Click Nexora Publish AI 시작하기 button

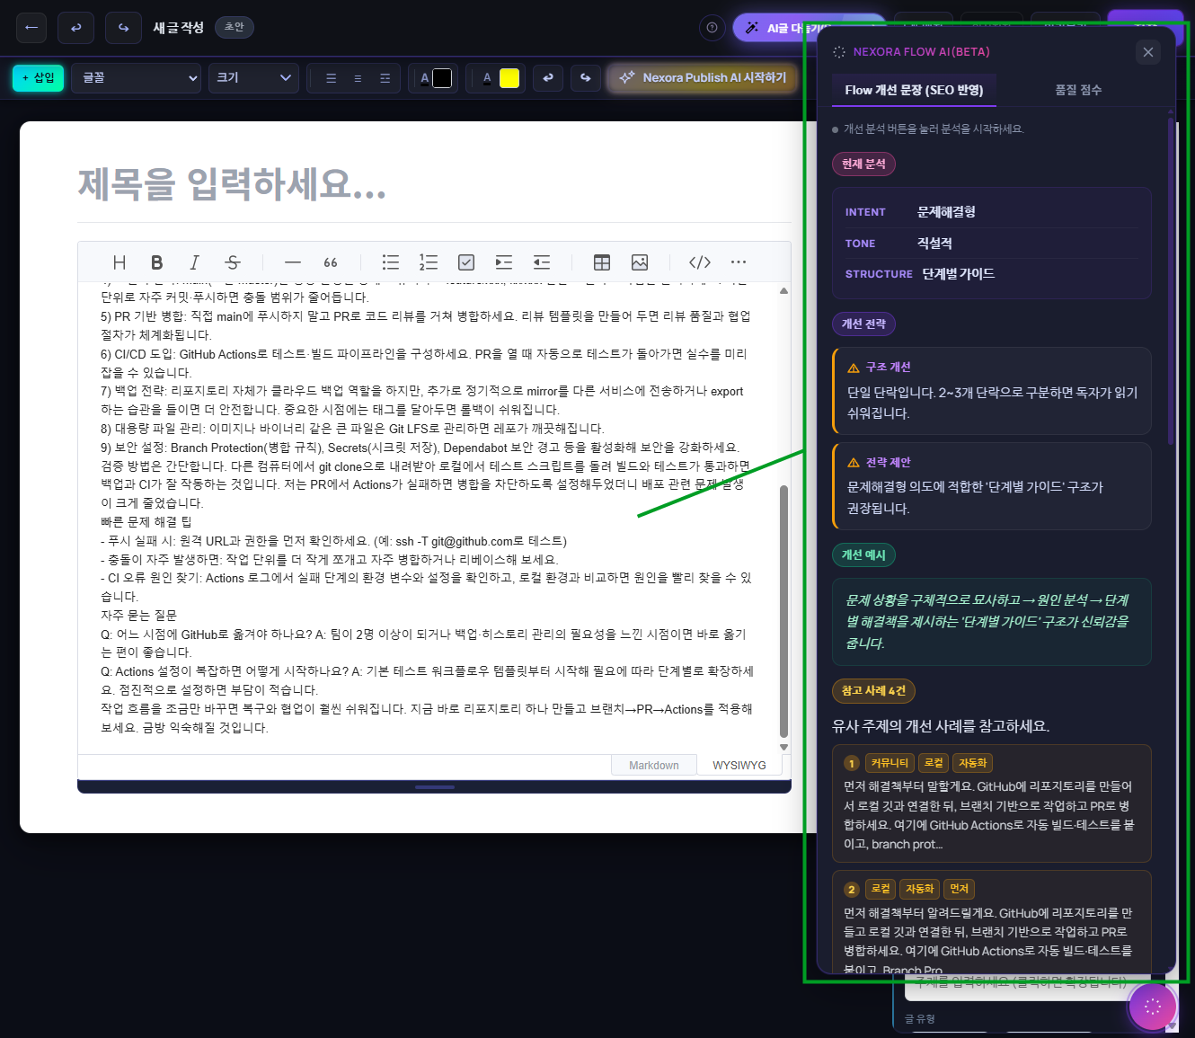[x=702, y=78]
